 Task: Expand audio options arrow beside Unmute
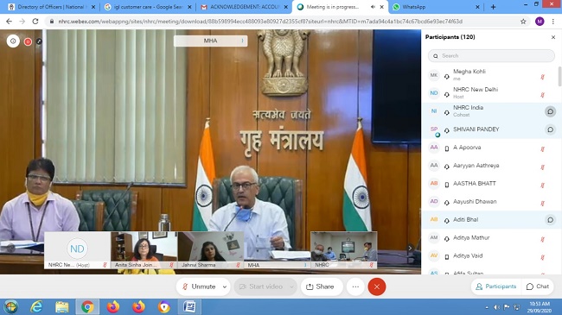point(225,287)
